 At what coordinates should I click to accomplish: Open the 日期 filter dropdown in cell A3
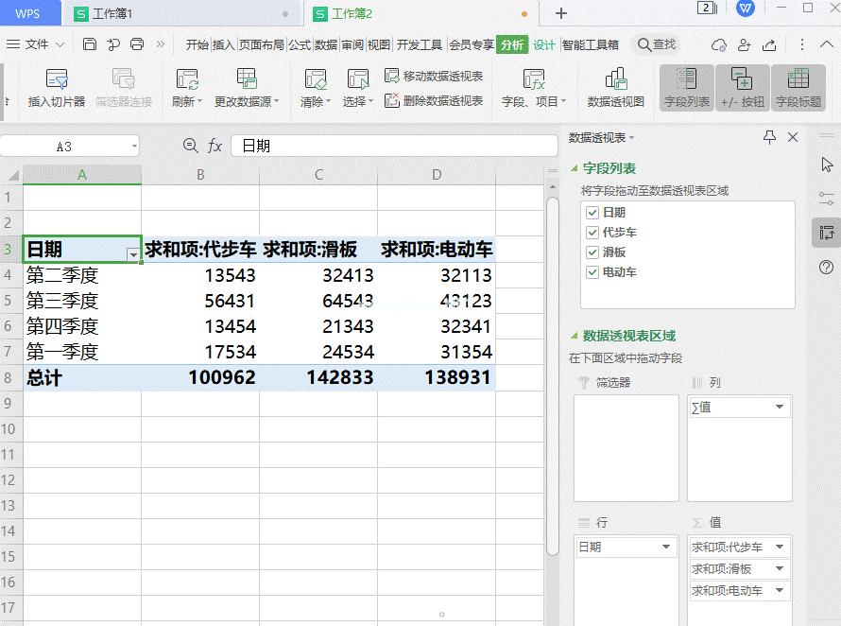pyautogui.click(x=134, y=254)
